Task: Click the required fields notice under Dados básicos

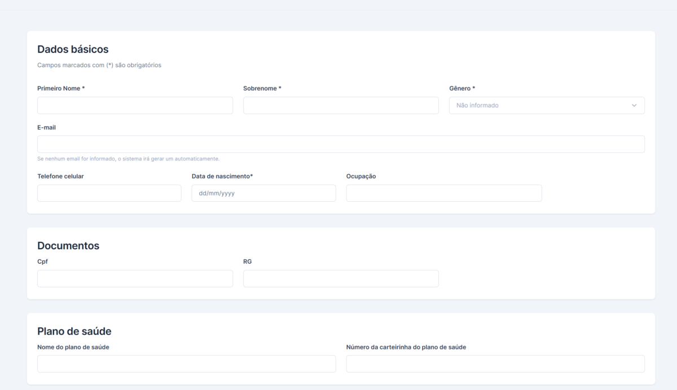Action: [99, 65]
